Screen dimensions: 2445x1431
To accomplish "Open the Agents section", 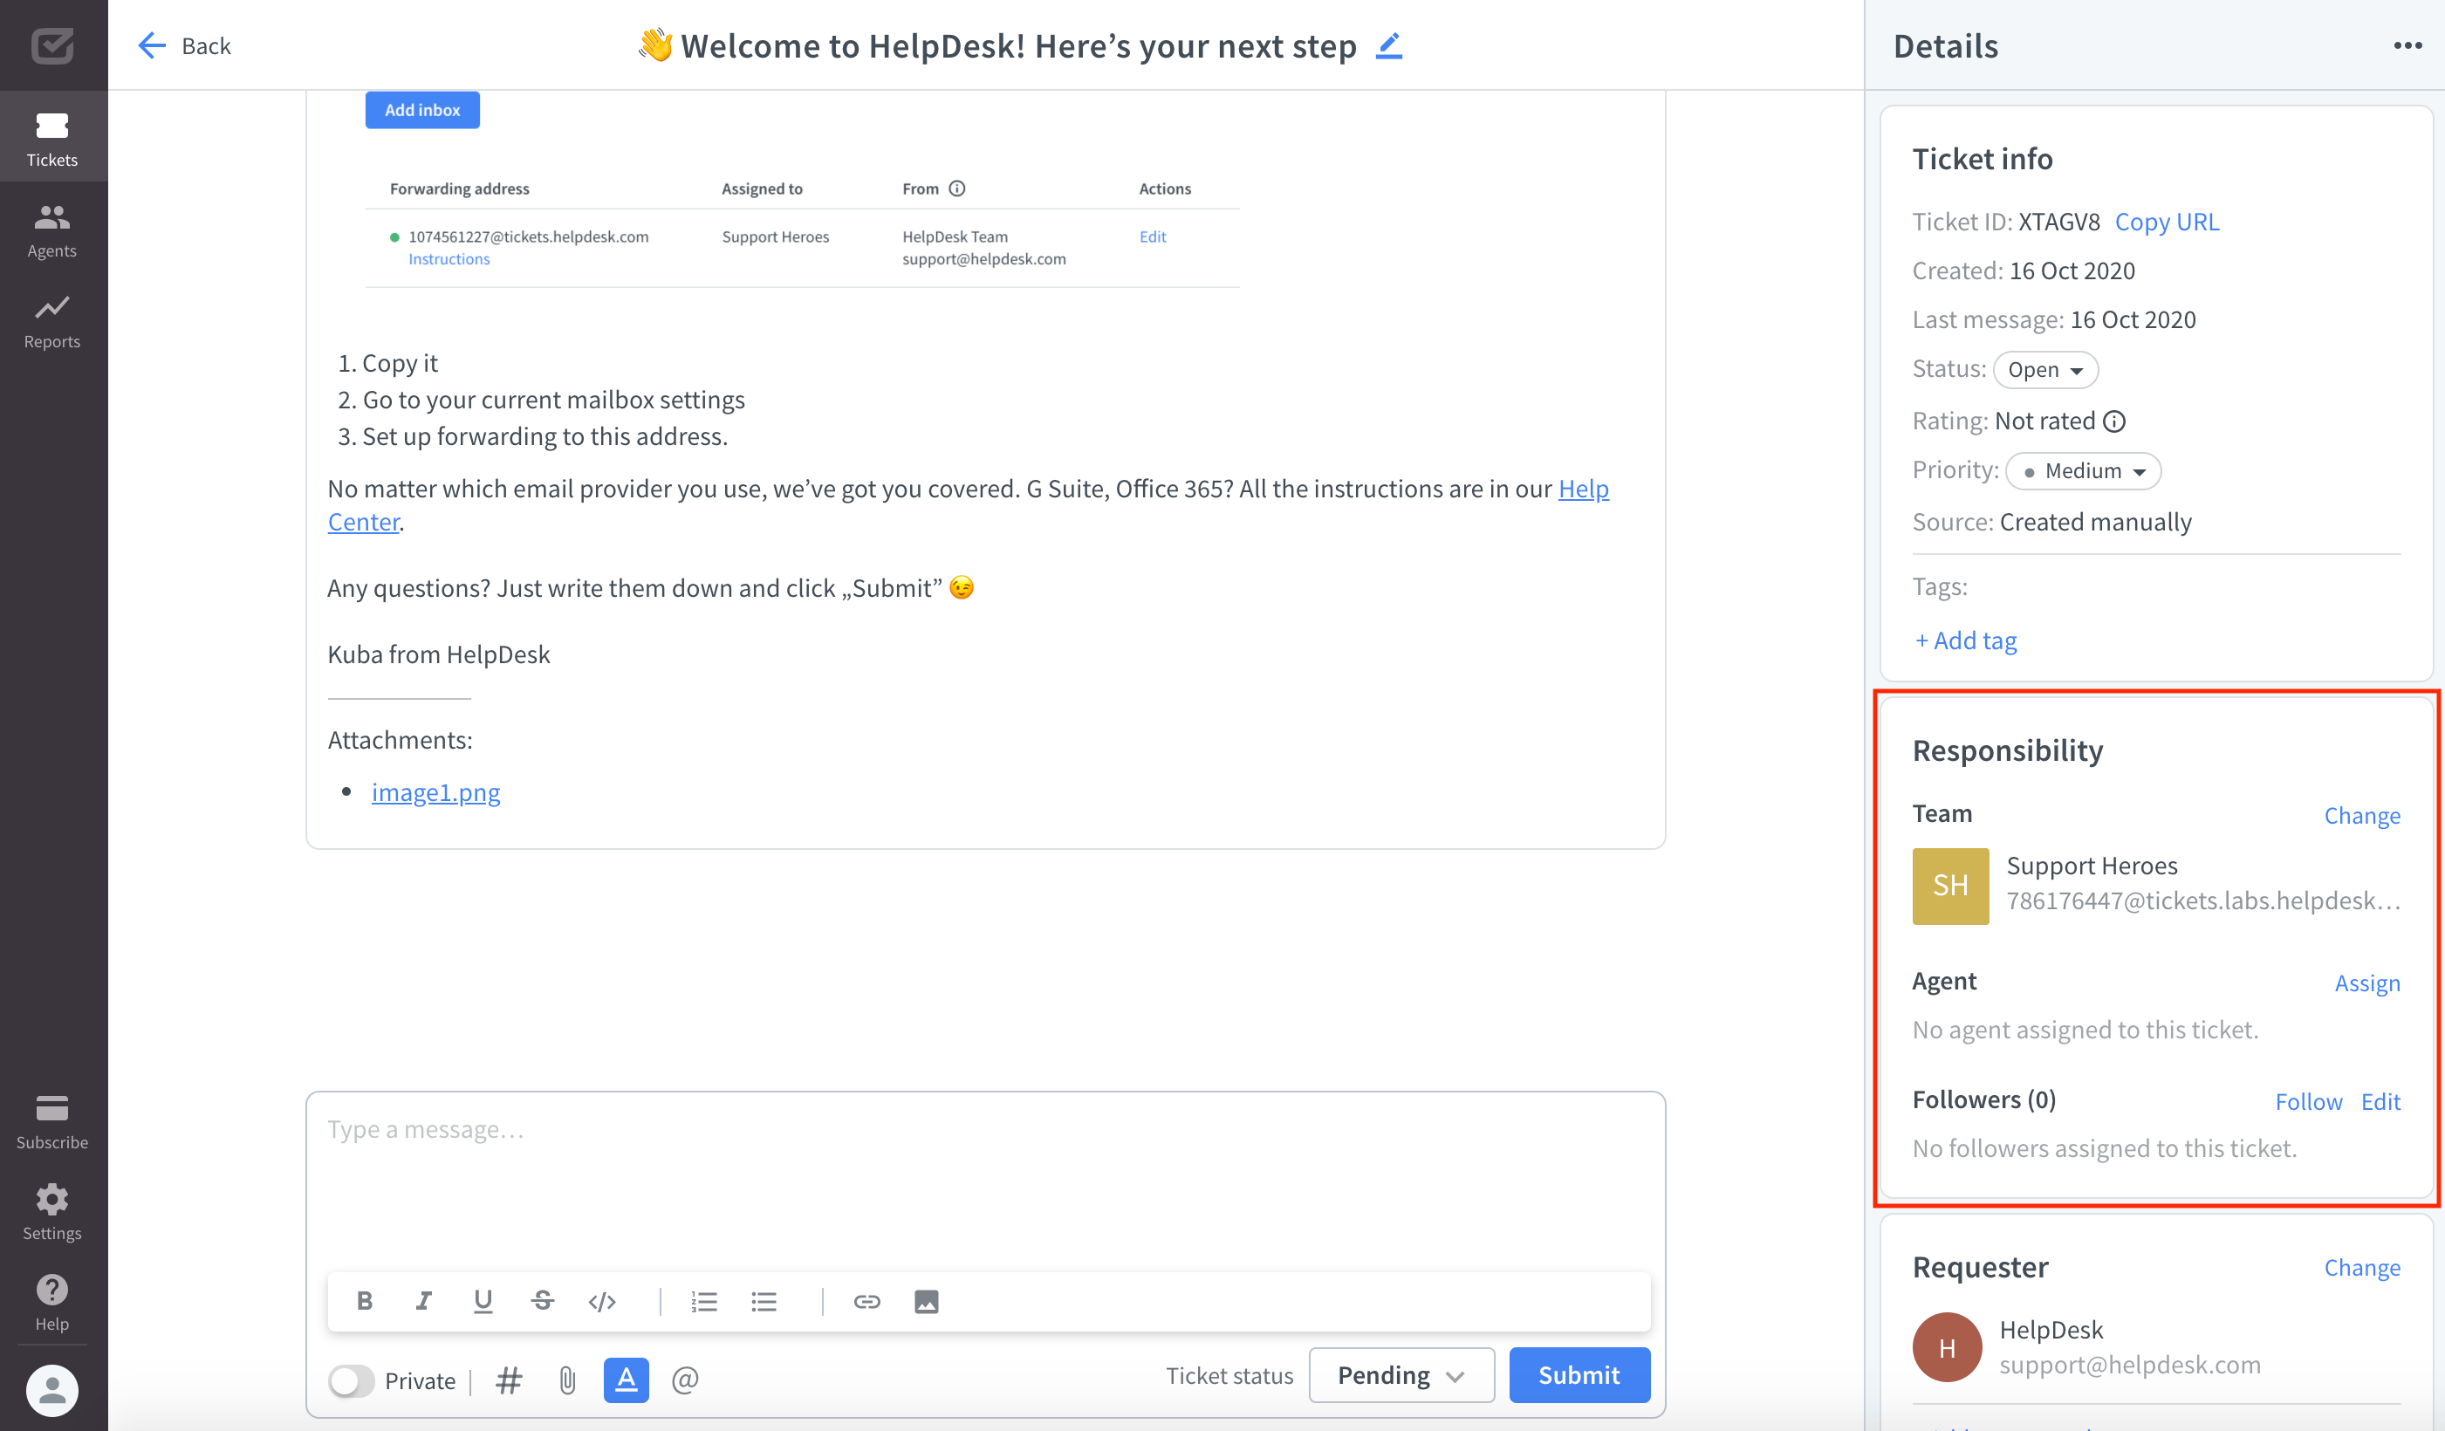I will [52, 230].
